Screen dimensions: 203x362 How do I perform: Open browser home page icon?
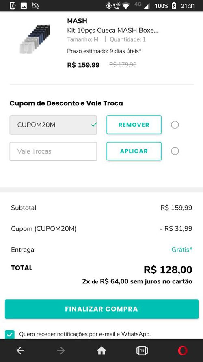coord(101,351)
